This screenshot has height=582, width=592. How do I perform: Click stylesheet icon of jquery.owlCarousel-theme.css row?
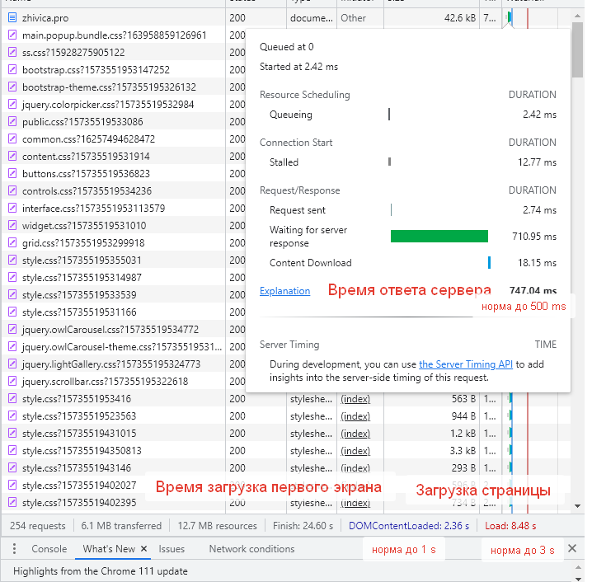click(x=12, y=347)
